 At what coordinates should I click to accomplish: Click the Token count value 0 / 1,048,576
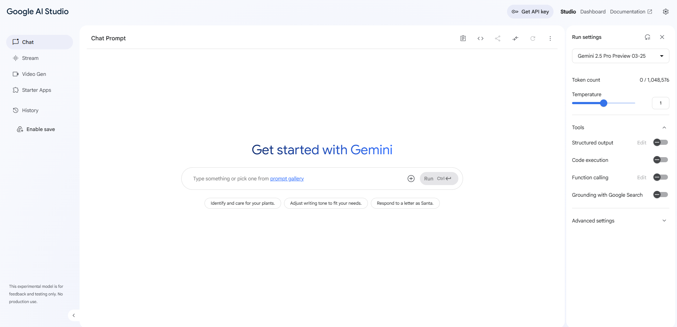[654, 80]
